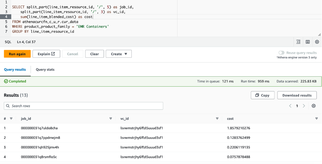Click the vc_id cell in row 1

click(142, 128)
